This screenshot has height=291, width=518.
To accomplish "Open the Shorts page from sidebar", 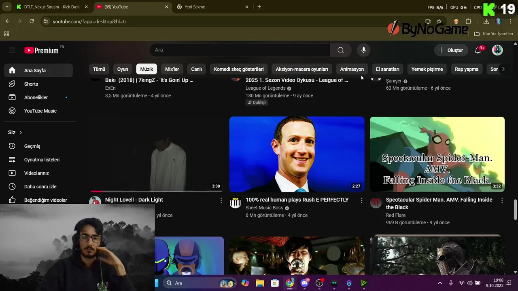I will tap(38, 84).
